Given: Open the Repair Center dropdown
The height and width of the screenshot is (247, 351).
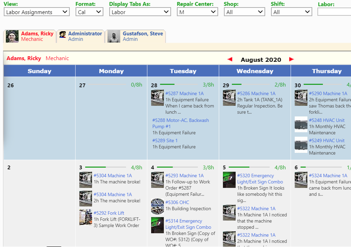Looking at the screenshot, I should (197, 12).
